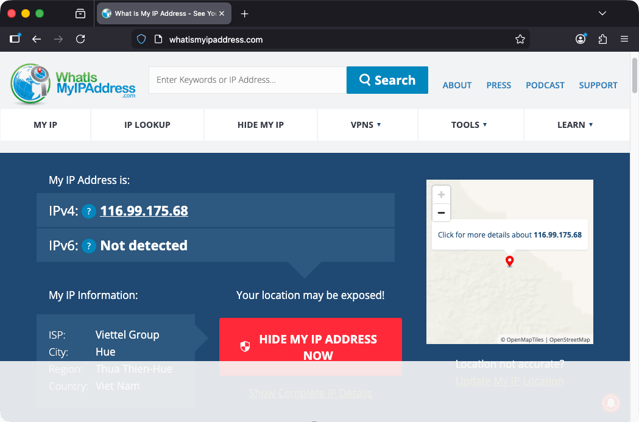Screen dimensions: 639x422
Task: Focus the keywords or IP address search field
Action: pyautogui.click(x=248, y=80)
